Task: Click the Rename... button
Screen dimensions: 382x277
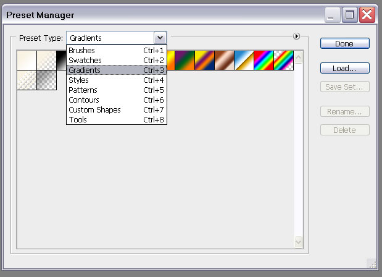Action: [x=345, y=111]
